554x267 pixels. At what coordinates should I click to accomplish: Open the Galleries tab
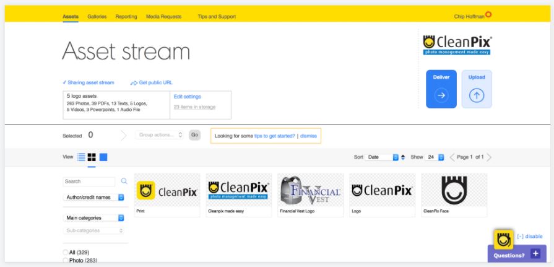point(97,17)
